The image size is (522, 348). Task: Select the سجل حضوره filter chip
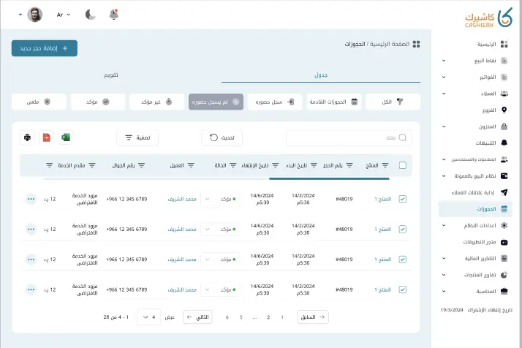275,102
